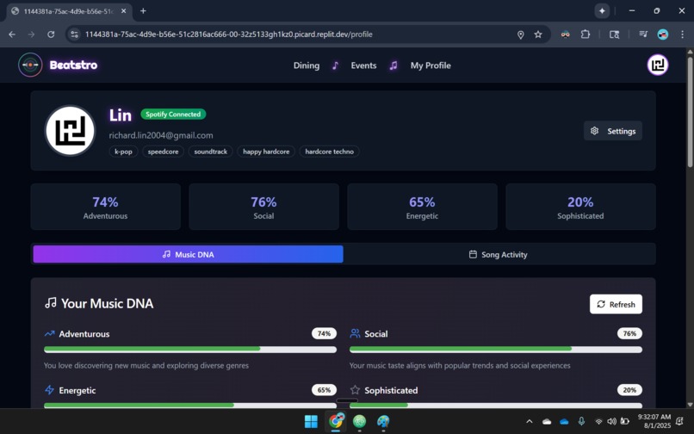694x434 pixels.
Task: Click the Lin profile name heading
Action: tap(121, 115)
